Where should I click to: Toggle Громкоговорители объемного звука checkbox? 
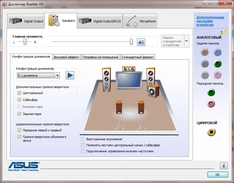tap(19, 137)
